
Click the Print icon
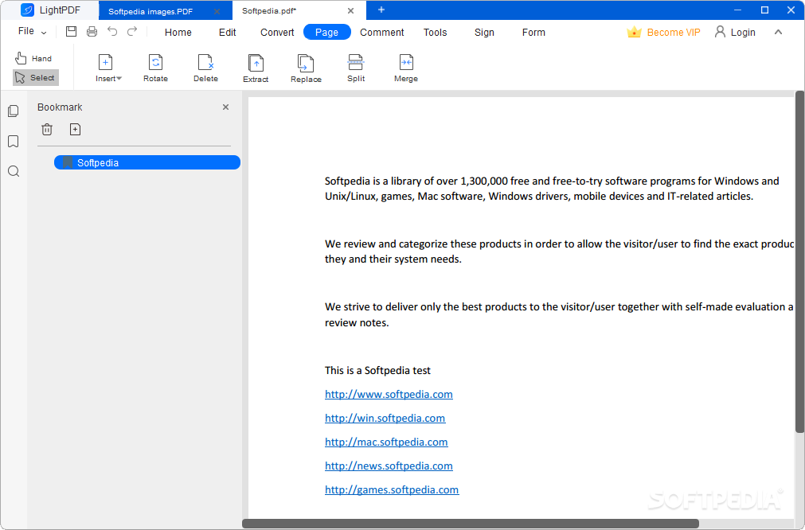tap(92, 32)
